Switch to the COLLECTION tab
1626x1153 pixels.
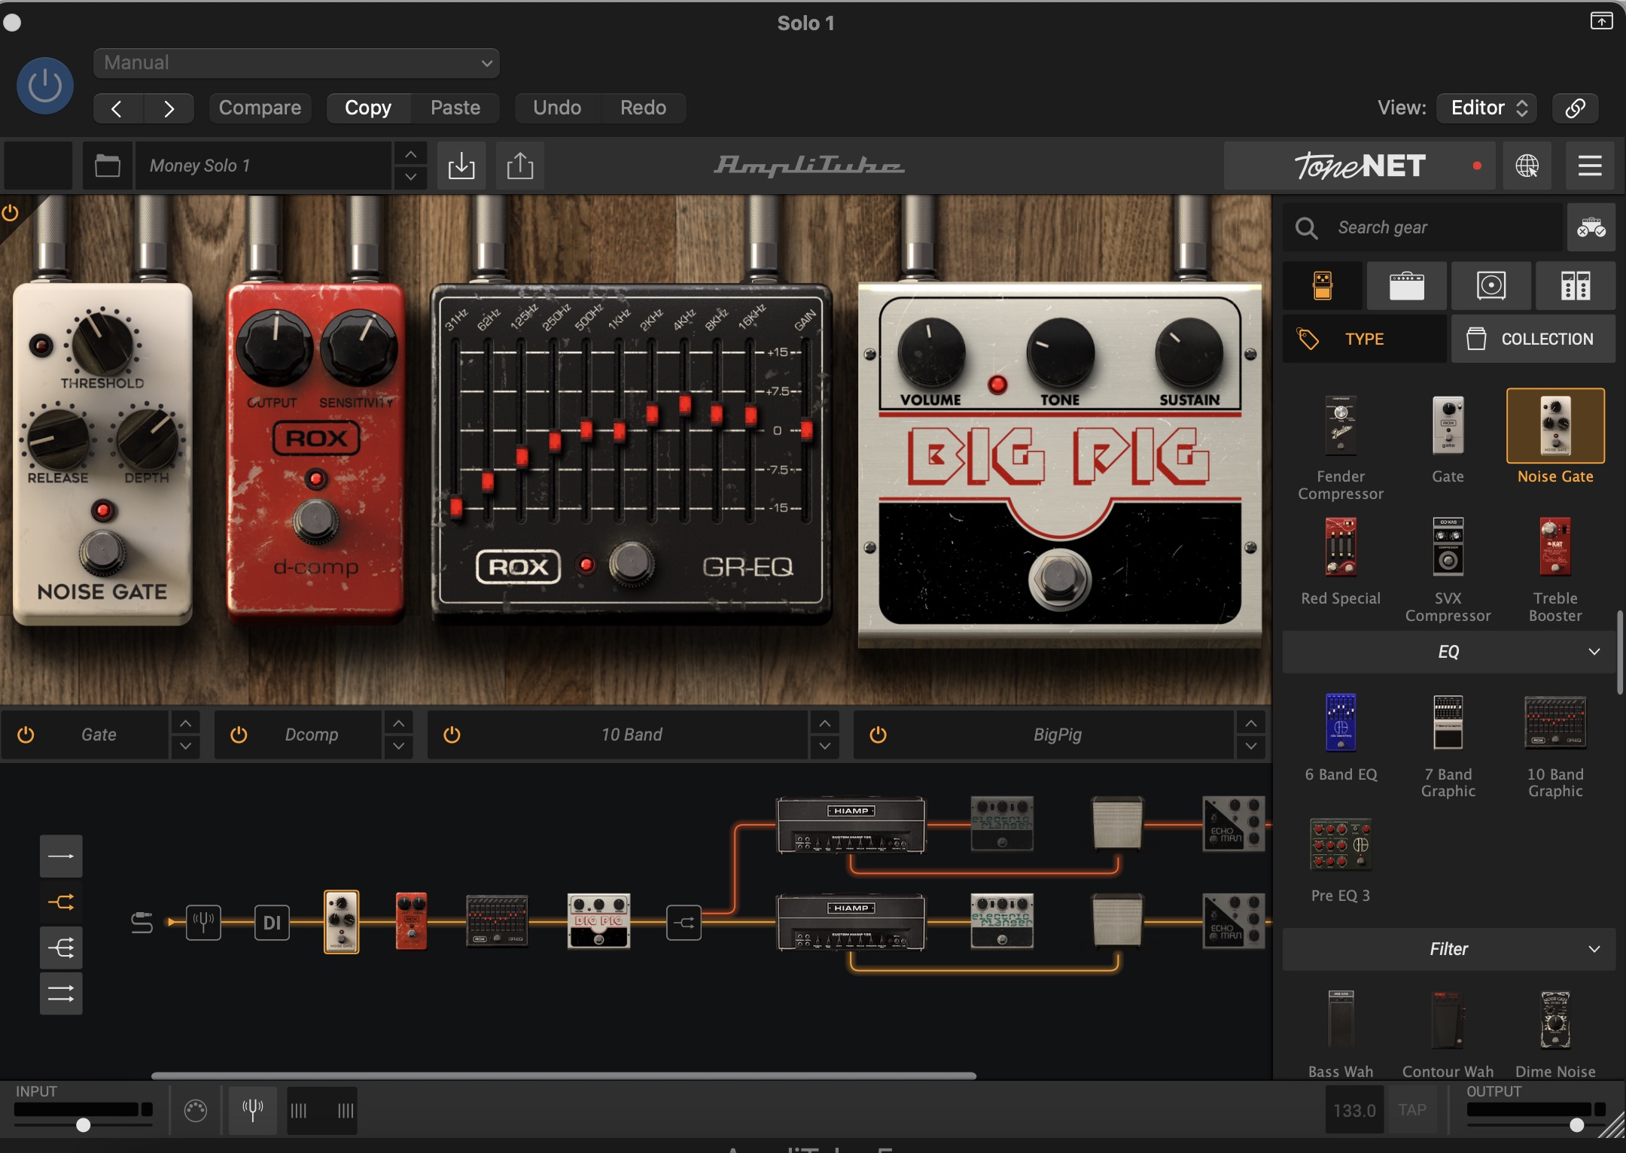click(1533, 339)
